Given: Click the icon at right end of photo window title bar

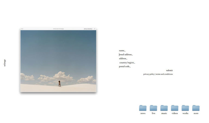Looking at the screenshot, I should [95, 29].
